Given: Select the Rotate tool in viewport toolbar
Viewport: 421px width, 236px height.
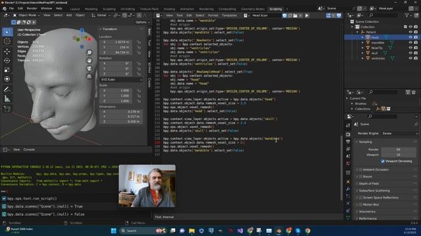Looking at the screenshot, I should [x=7, y=60].
